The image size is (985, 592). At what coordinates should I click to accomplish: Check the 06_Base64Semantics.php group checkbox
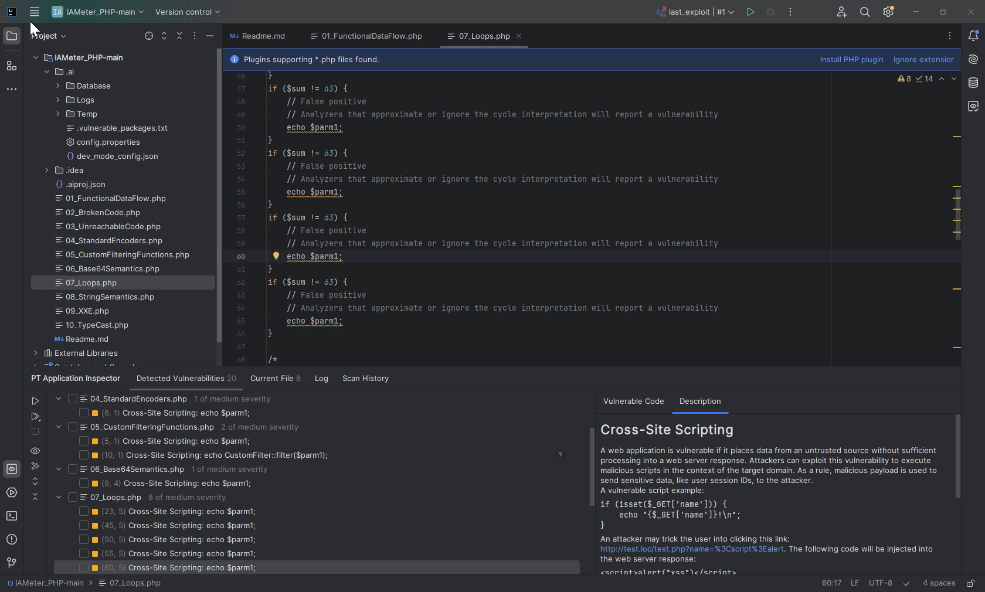pyautogui.click(x=73, y=469)
